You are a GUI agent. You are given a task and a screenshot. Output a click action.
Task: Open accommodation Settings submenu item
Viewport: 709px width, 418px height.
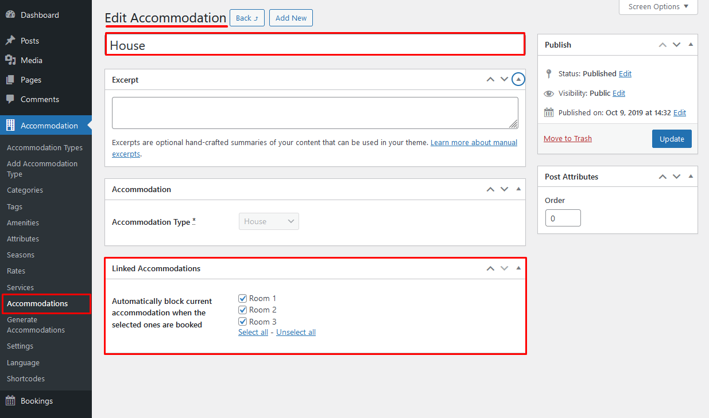coord(20,346)
